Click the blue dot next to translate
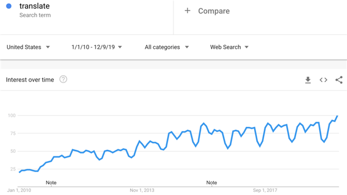The width and height of the screenshot is (347, 195). [9, 6]
